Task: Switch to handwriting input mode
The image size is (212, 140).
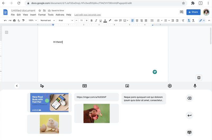Action: pos(42,86)
